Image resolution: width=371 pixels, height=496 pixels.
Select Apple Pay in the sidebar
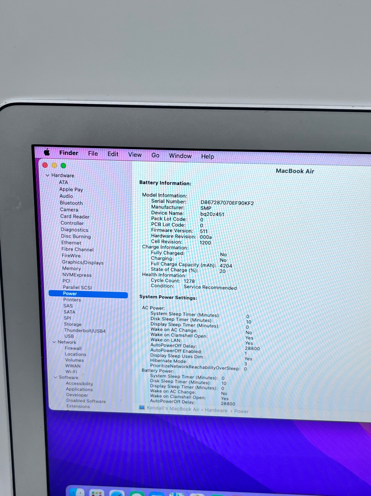tap(71, 189)
